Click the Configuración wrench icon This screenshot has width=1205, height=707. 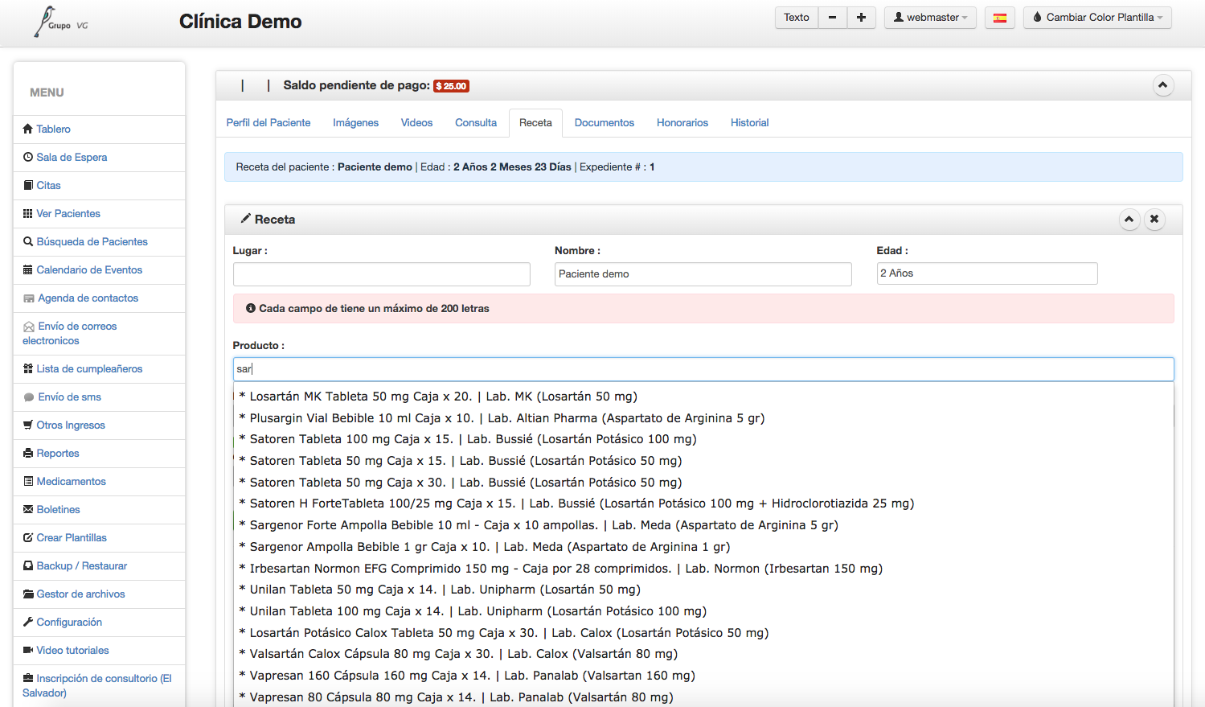[x=28, y=622]
